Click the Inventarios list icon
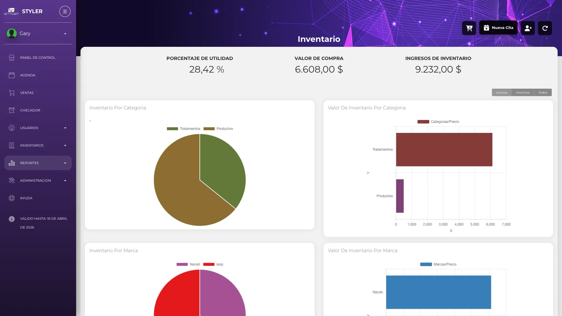This screenshot has height=316, width=562. click(x=12, y=145)
